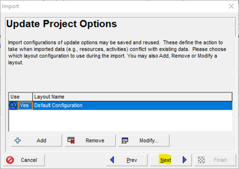Add a new layout configuration
239x169 pixels.
[x=36, y=141]
